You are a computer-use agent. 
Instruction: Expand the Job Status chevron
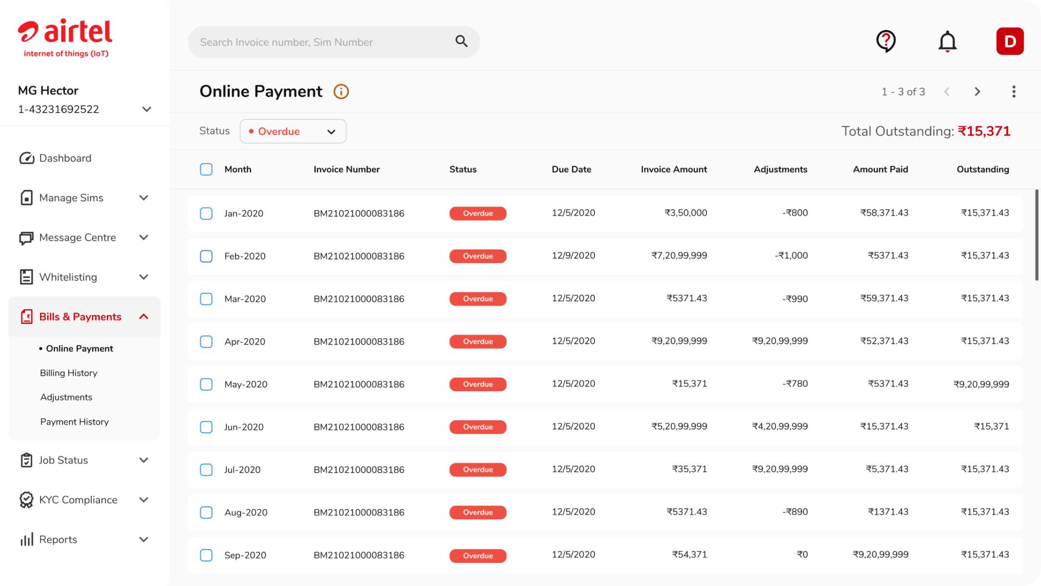click(x=144, y=460)
